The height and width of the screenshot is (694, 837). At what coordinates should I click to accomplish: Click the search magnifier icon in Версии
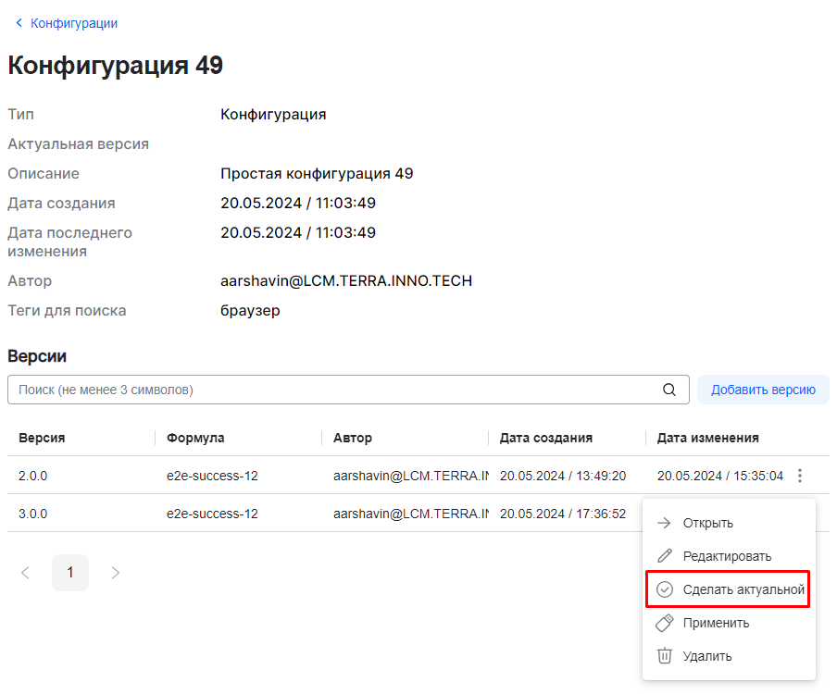click(669, 390)
